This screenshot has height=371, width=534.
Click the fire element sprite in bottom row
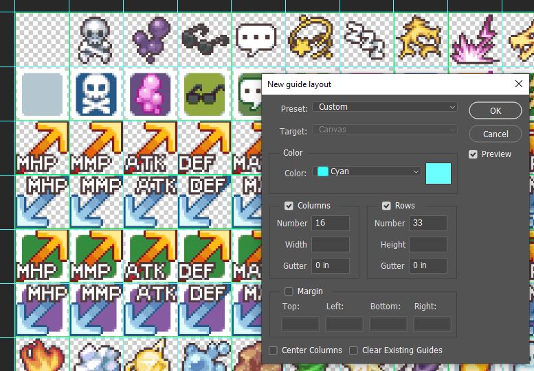(41, 355)
